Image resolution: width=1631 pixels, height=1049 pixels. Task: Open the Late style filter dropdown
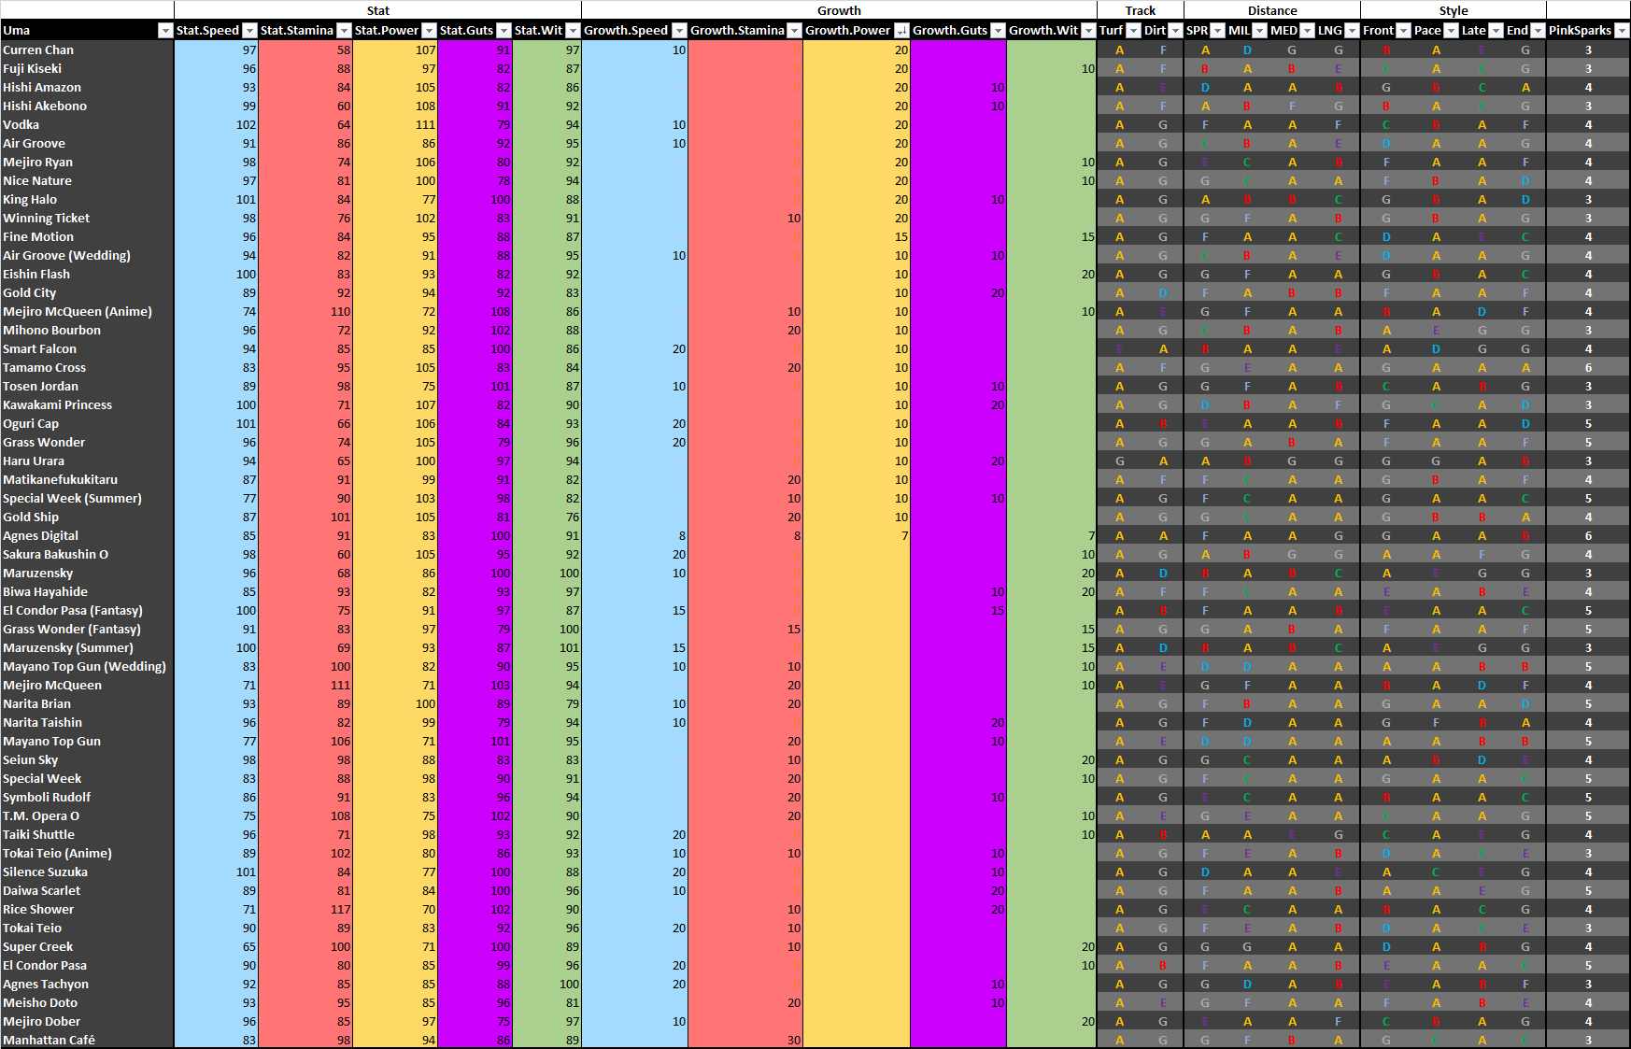(x=1496, y=31)
